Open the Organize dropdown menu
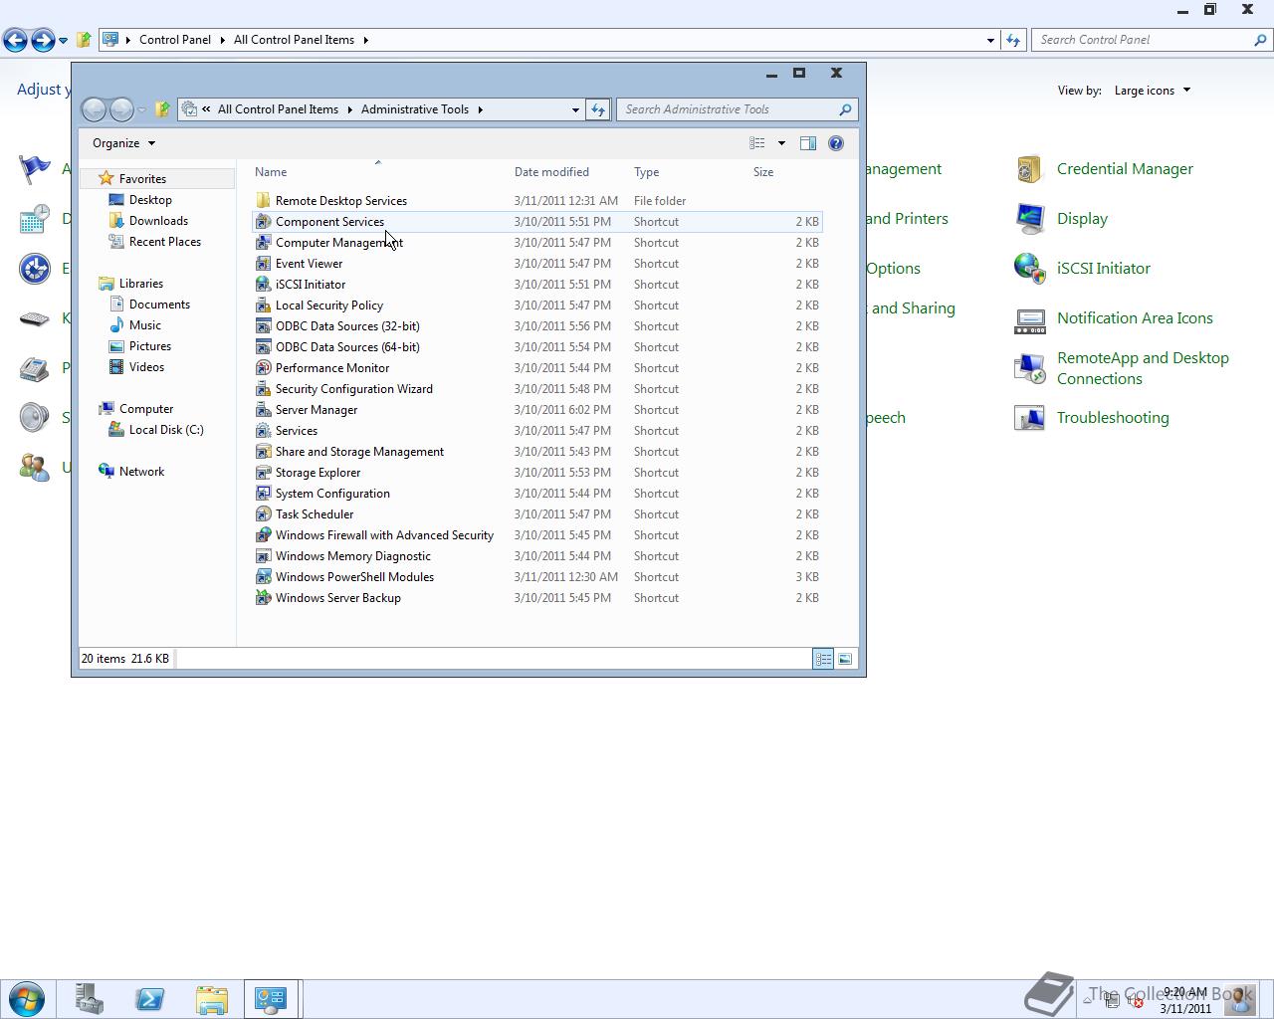 tap(123, 143)
